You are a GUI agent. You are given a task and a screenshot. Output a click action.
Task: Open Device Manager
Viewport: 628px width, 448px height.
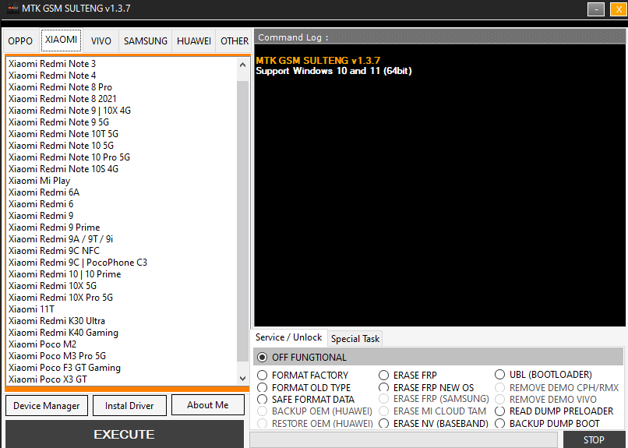pyautogui.click(x=46, y=405)
